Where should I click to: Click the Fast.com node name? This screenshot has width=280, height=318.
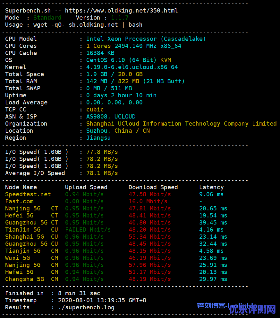point(19,201)
